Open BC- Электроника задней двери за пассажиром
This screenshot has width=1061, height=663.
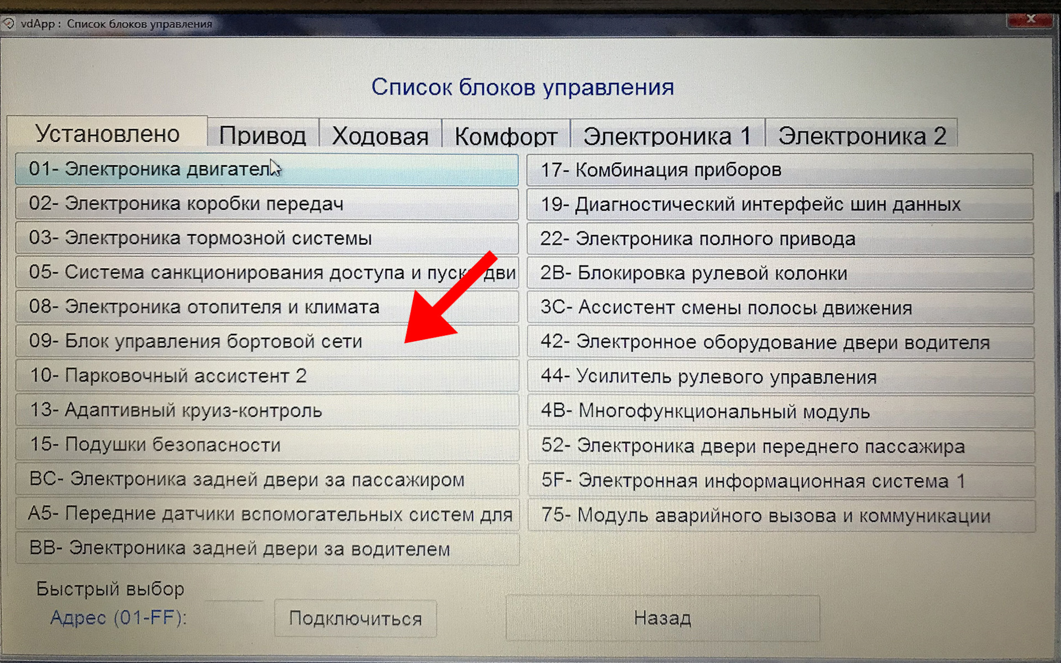pos(267,479)
